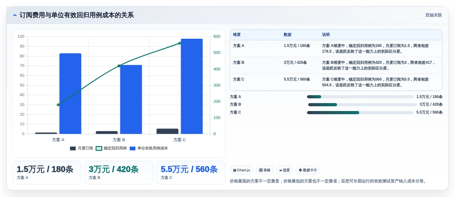Toggle the 单位有效用例成本 legend entry
This screenshot has height=197, width=455.
(149, 148)
